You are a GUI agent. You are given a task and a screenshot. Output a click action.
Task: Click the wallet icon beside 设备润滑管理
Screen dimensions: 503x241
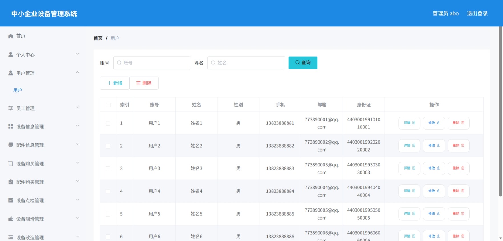(x=11, y=219)
